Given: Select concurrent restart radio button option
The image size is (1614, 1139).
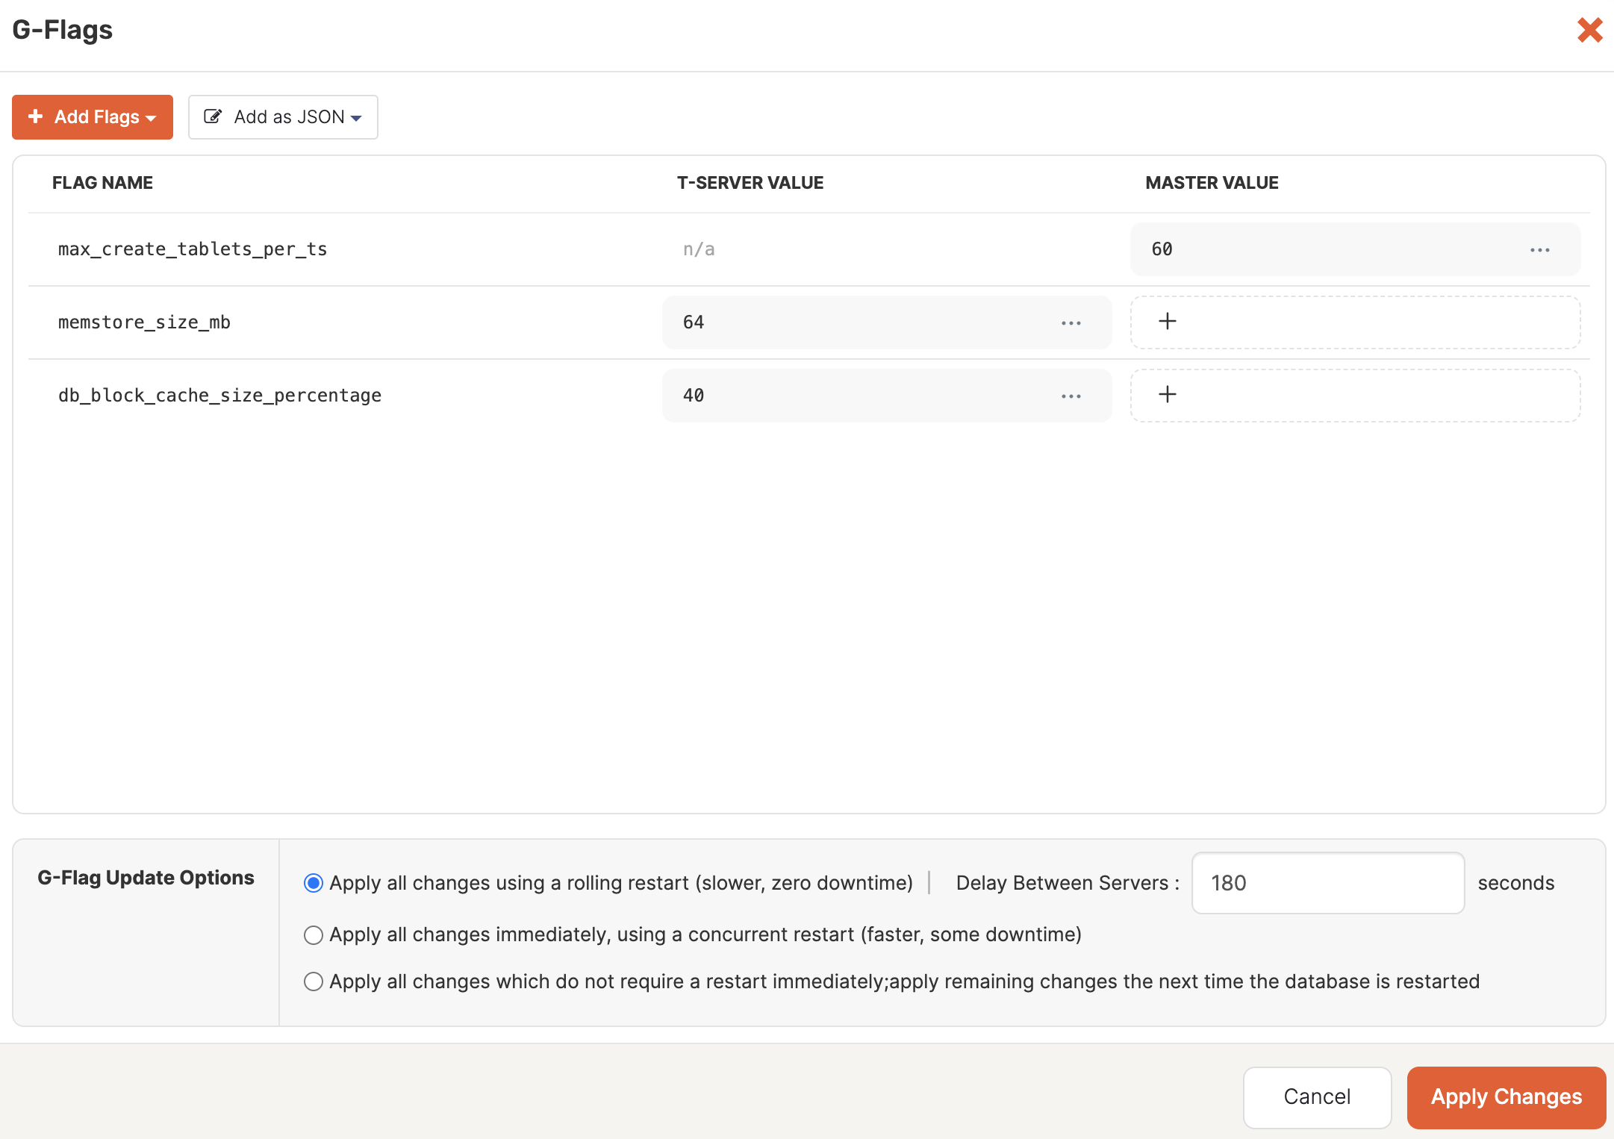Looking at the screenshot, I should [314, 934].
